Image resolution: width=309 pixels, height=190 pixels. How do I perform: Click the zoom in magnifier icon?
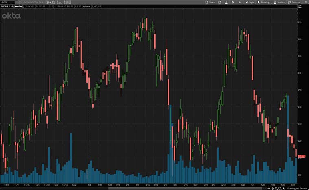(276, 188)
